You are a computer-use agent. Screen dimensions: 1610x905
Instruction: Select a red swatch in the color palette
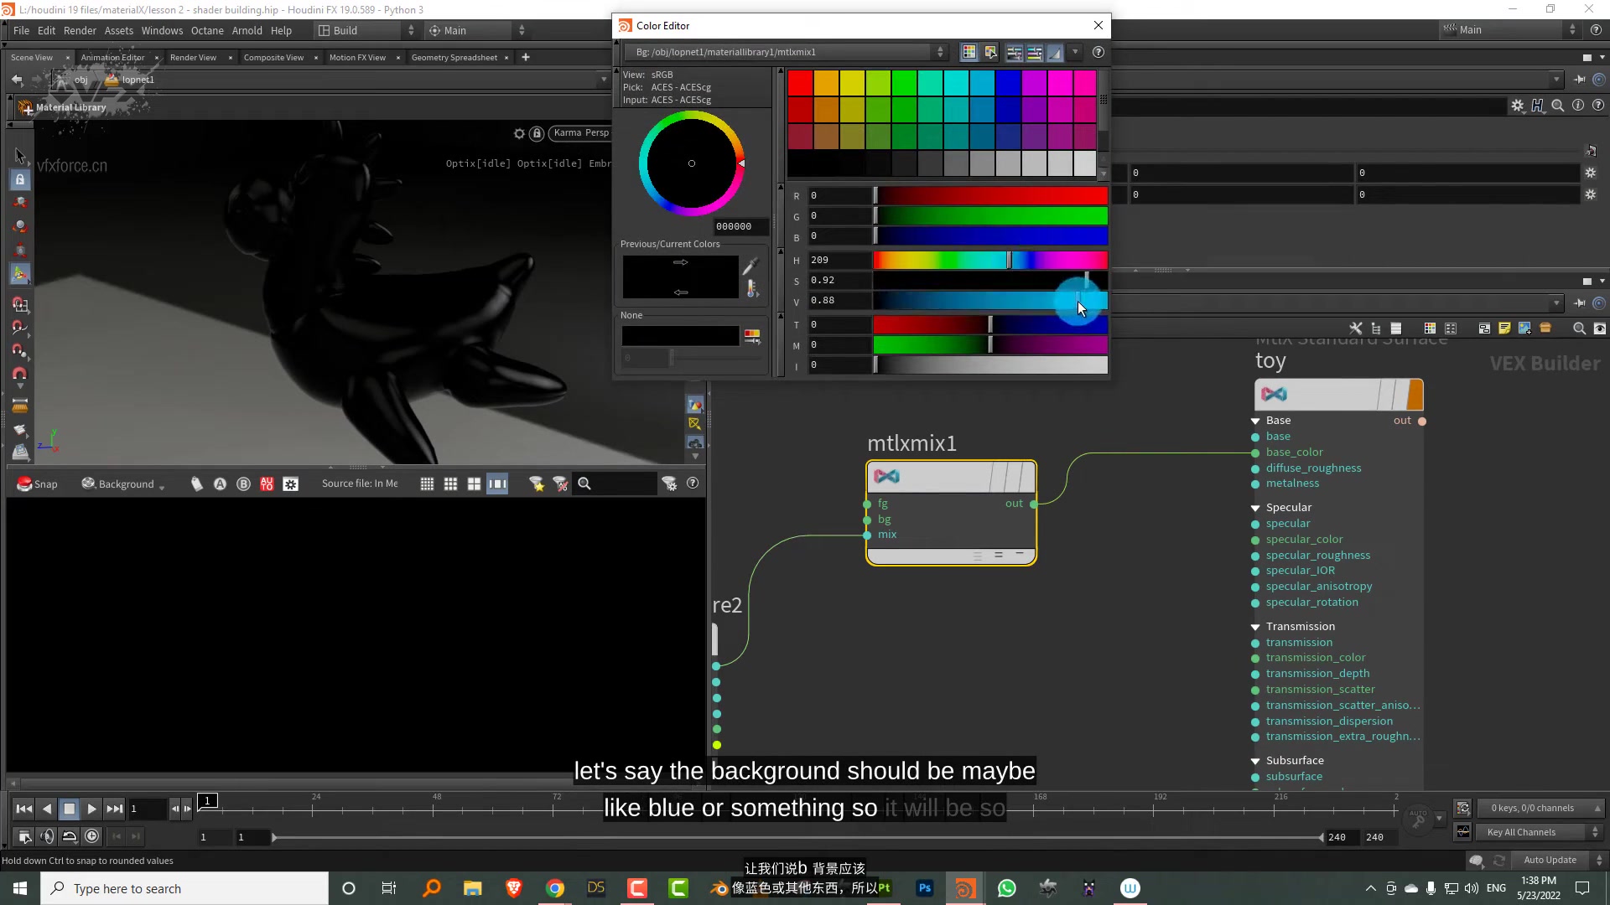coord(801,82)
